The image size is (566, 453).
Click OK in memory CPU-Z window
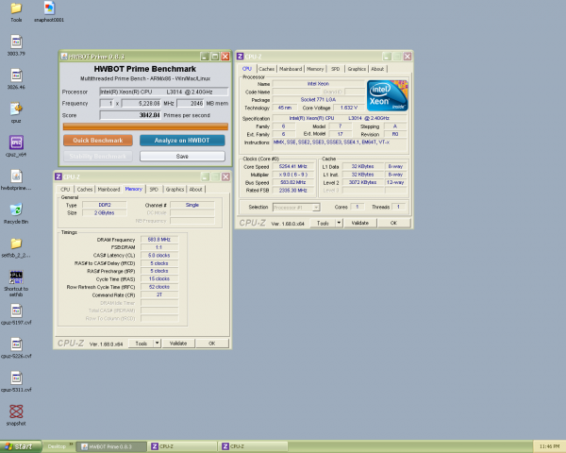point(212,344)
